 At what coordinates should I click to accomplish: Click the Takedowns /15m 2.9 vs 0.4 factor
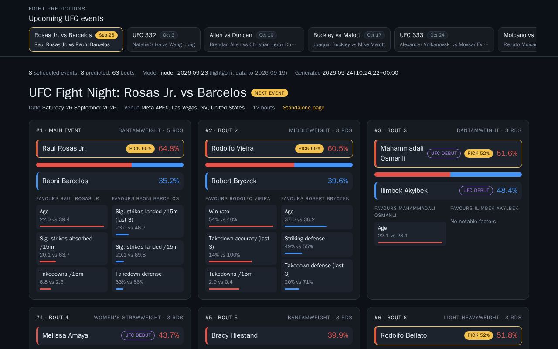(x=241, y=280)
